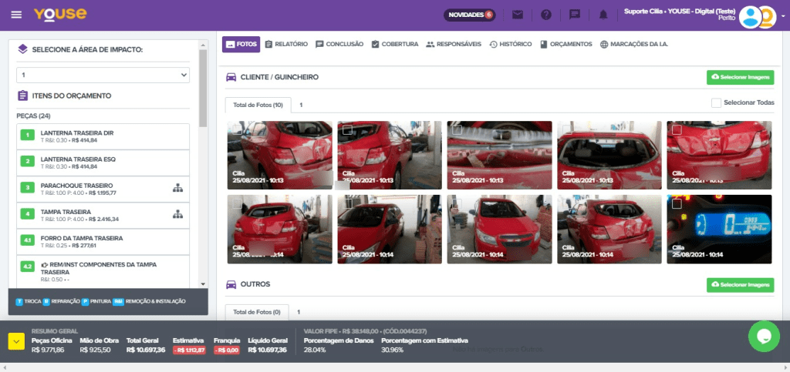This screenshot has height=372, width=790.
Task: Open the Relatório tab
Action: coord(286,44)
